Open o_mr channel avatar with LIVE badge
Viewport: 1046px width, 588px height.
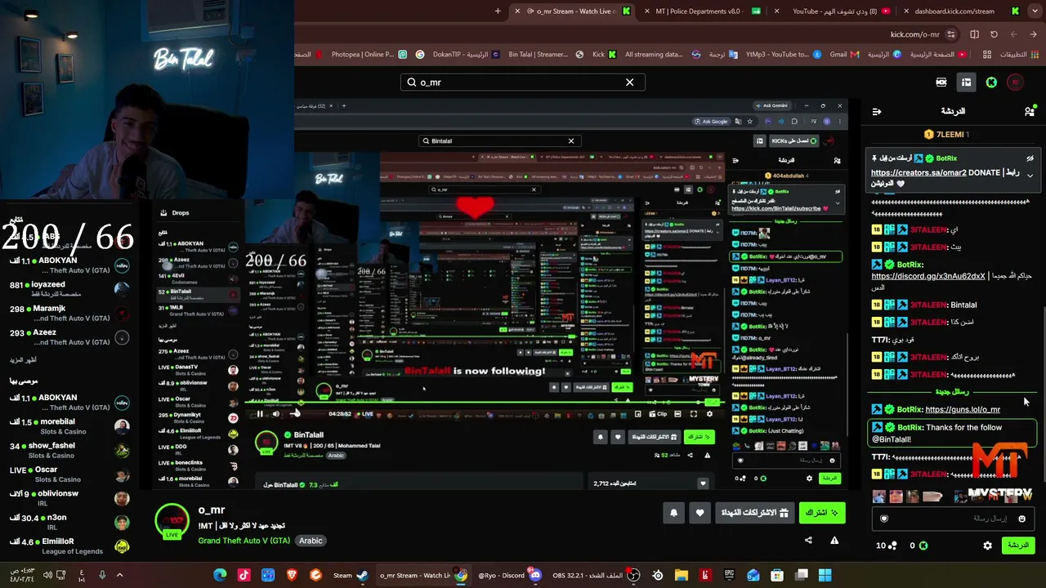point(172,521)
